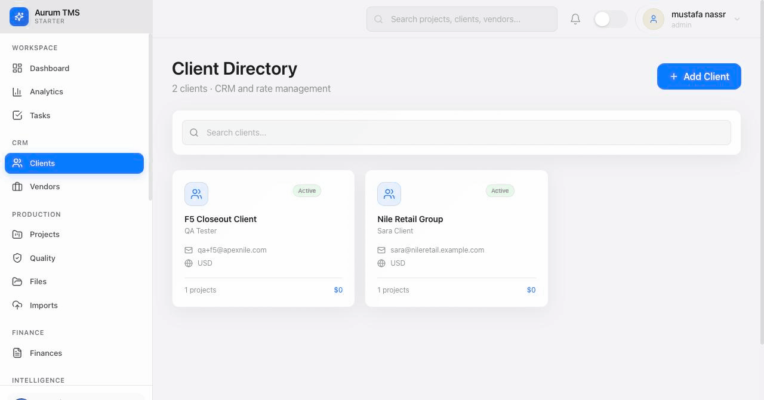Click the Clients people icon in sidebar
This screenshot has height=400, width=764.
tap(17, 163)
